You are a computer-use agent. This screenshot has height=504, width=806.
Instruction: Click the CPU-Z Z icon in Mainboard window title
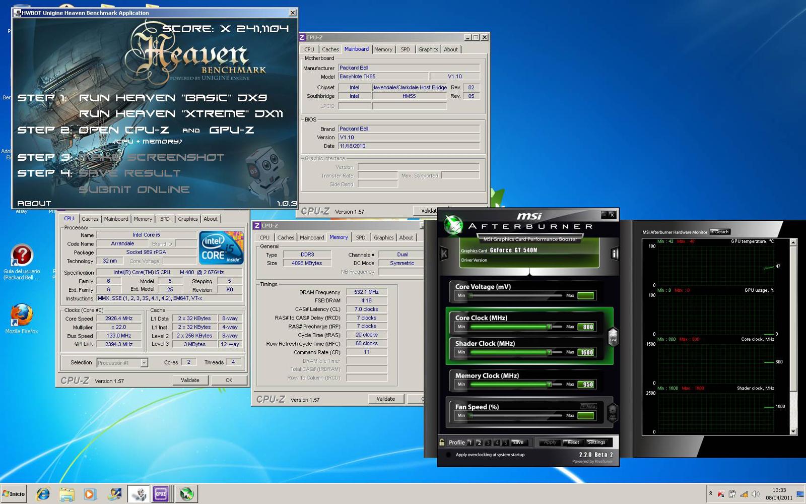pos(302,37)
